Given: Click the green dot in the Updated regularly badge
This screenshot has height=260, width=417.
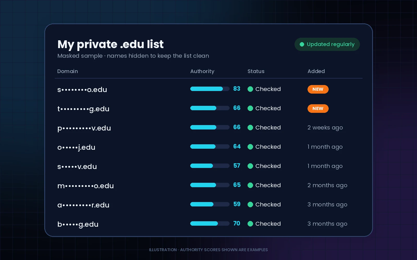Looking at the screenshot, I should tap(302, 44).
